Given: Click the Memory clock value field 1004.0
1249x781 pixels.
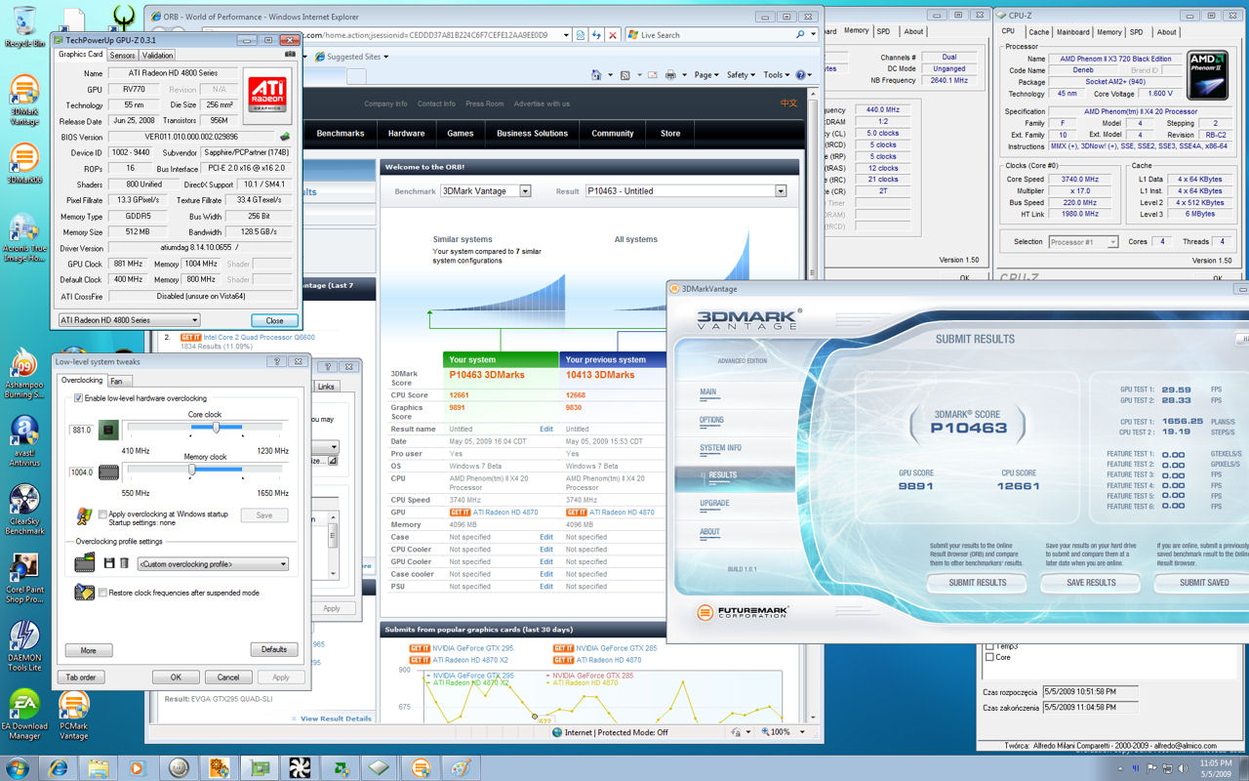Looking at the screenshot, I should [x=81, y=473].
